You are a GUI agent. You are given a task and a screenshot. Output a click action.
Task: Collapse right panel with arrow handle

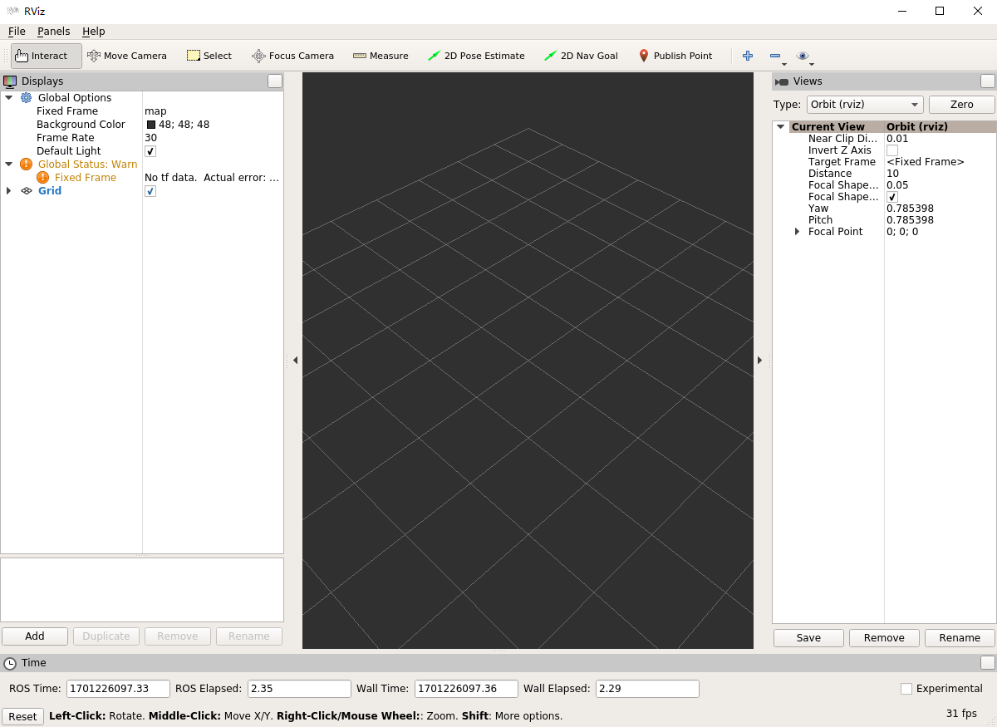click(759, 360)
